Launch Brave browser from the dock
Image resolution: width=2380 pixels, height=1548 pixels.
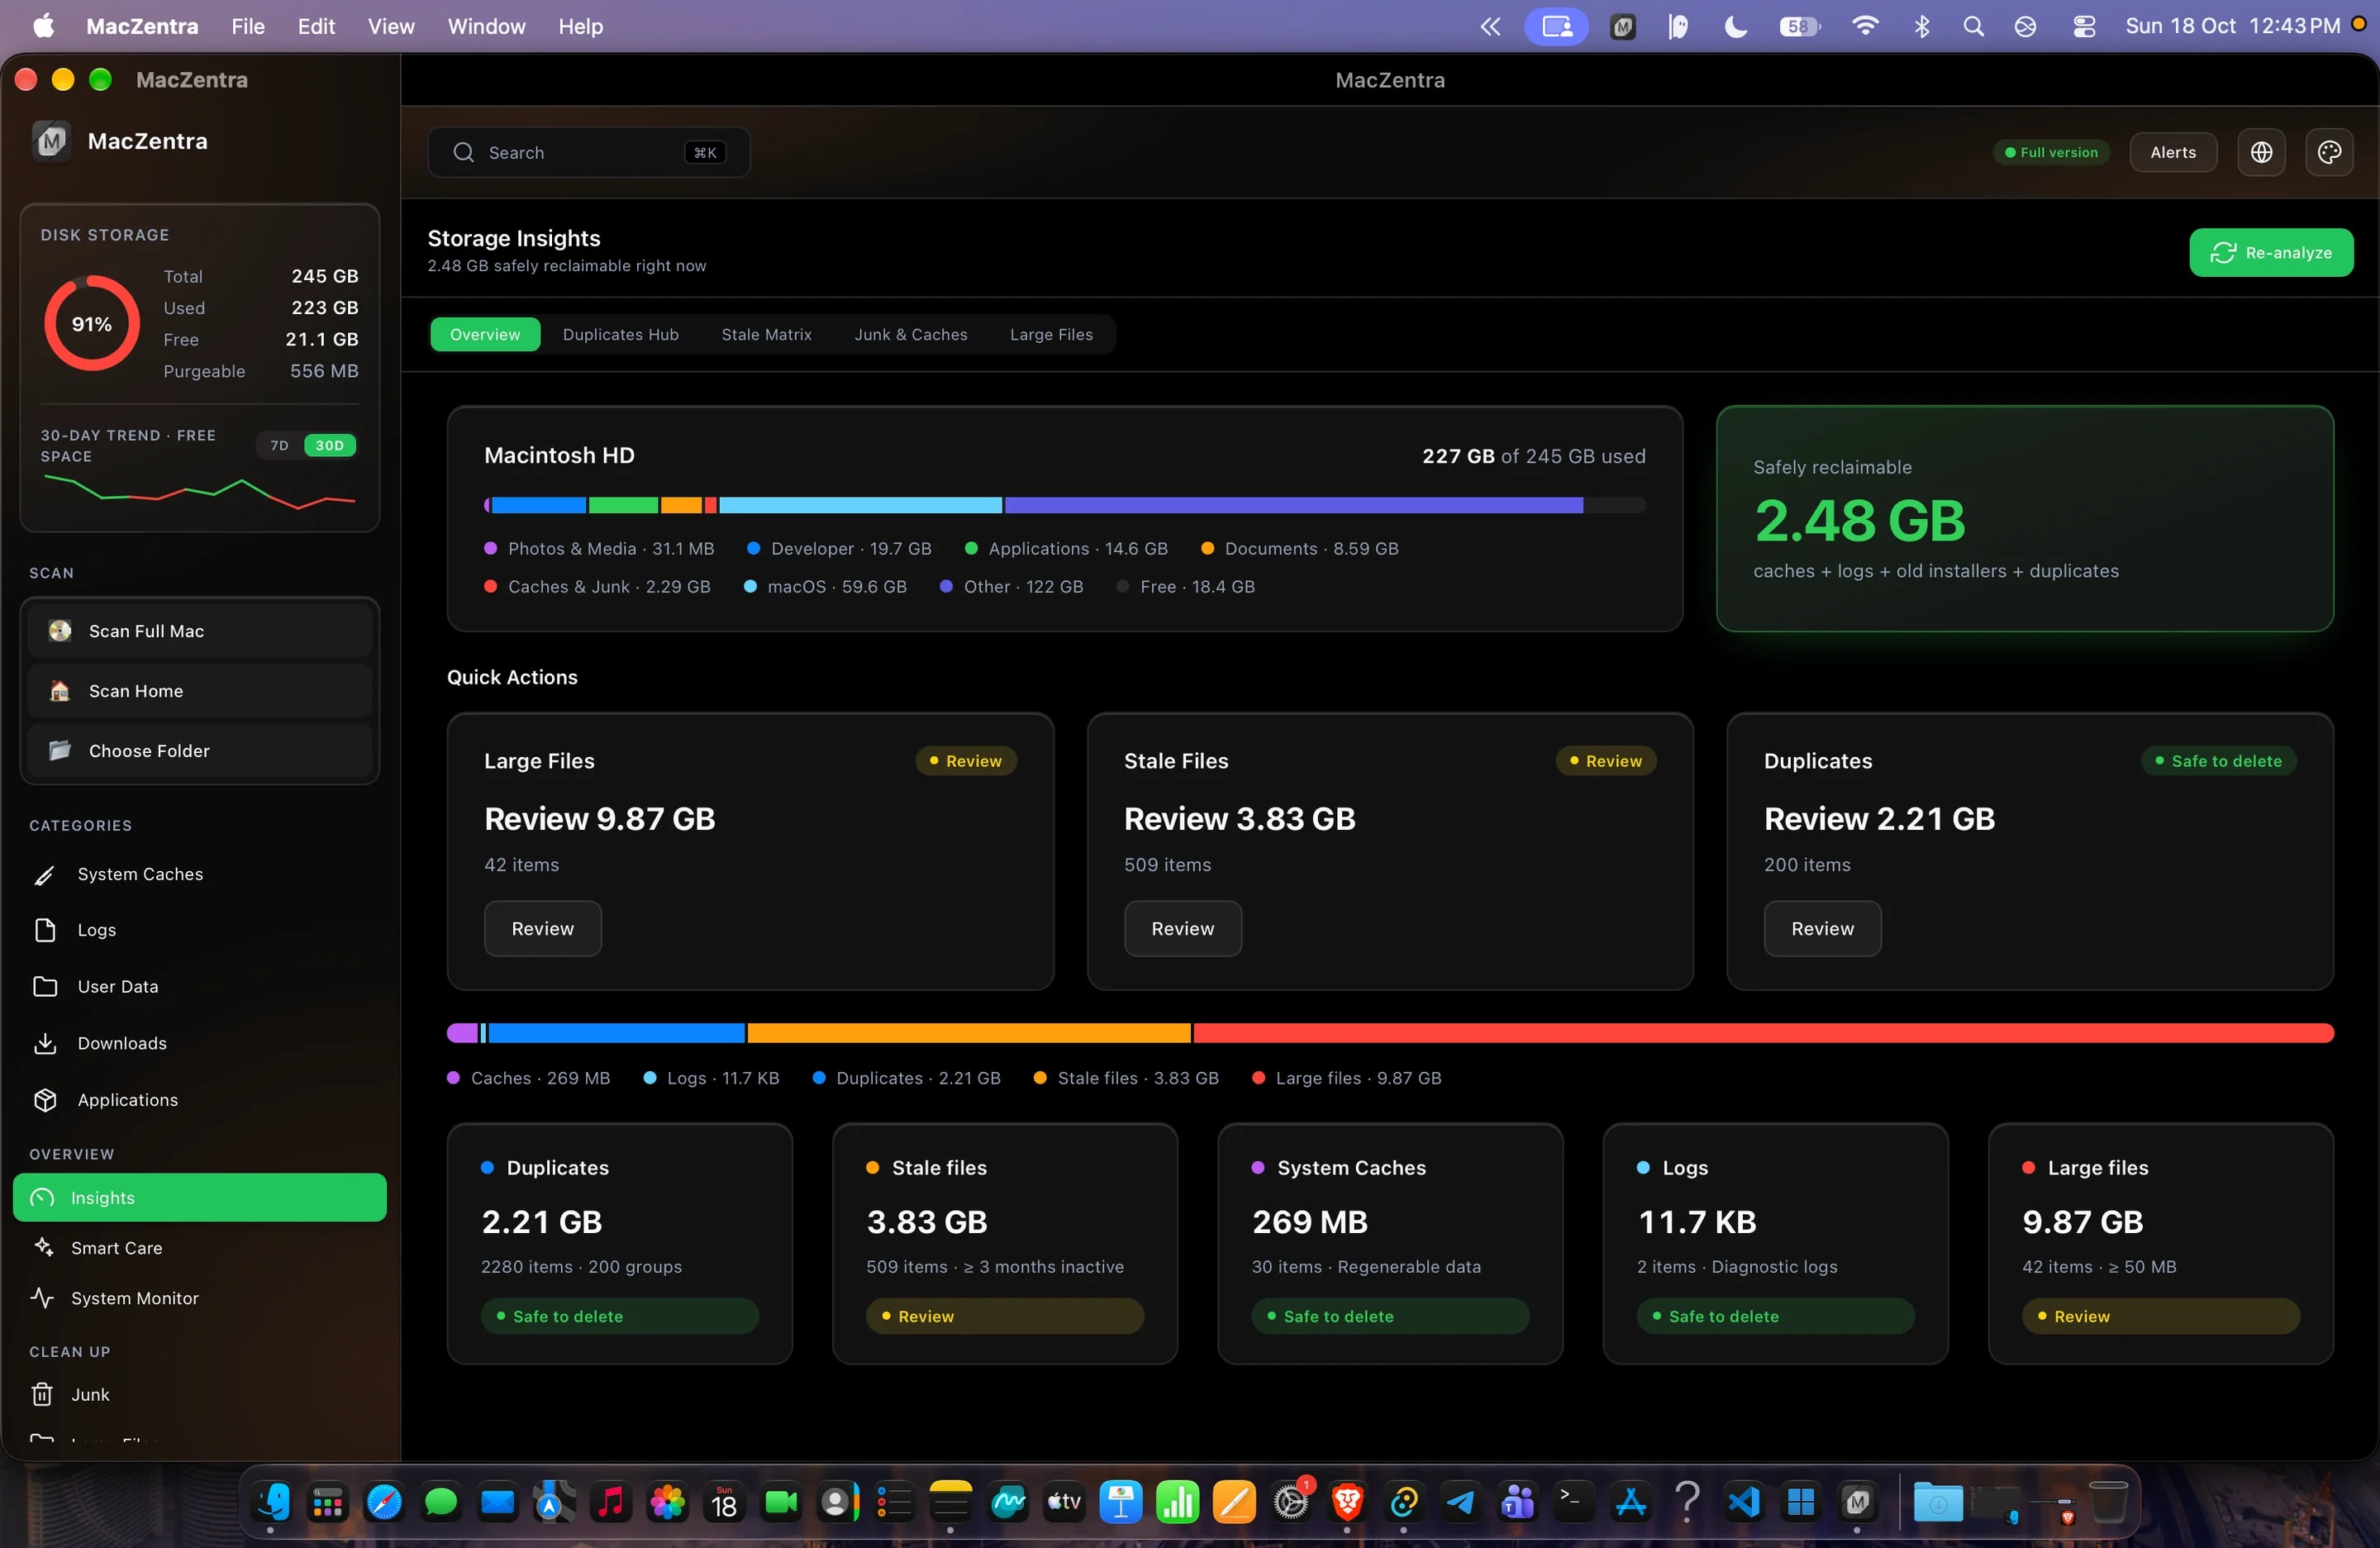tap(1347, 1501)
